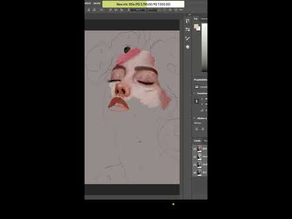Select the topmost layer's pink thumbnail
The width and height of the screenshot is (292, 219).
200,149
